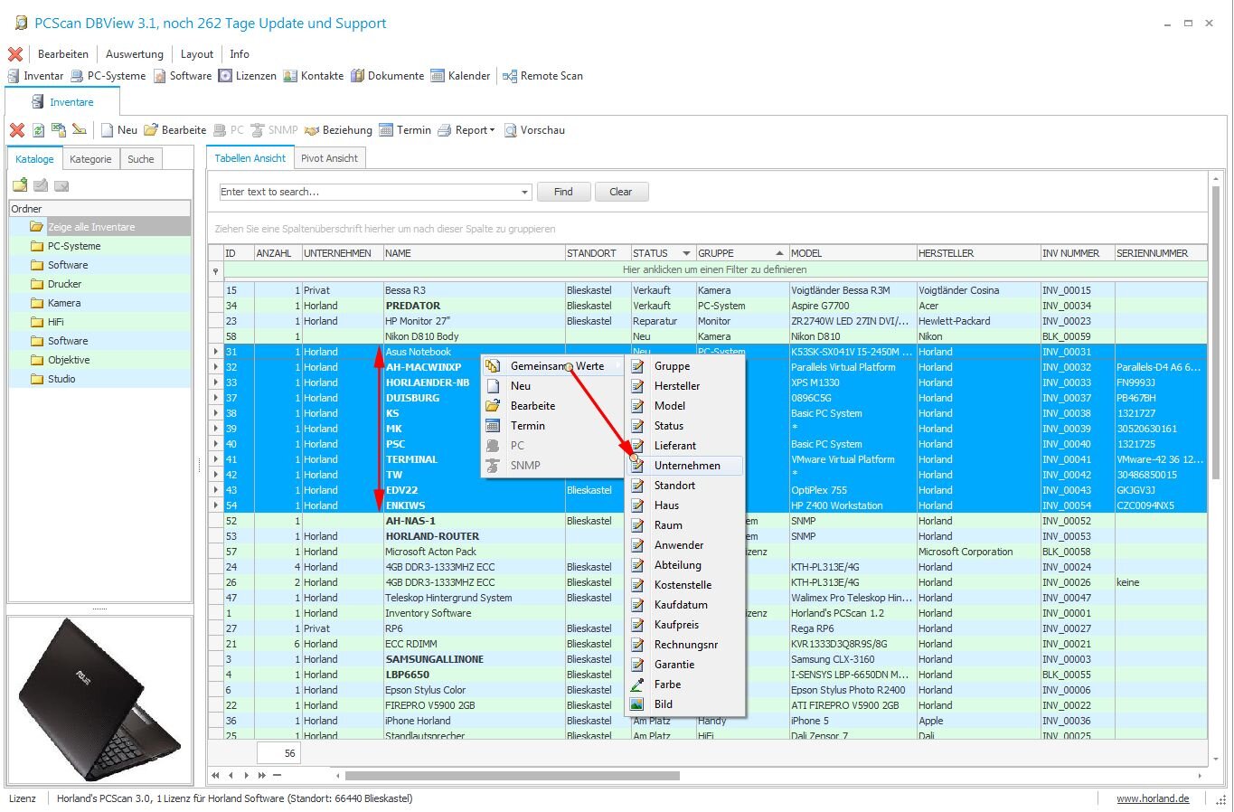Select the Kamera folder
Screen dimensions: 1234x812
pos(64,303)
